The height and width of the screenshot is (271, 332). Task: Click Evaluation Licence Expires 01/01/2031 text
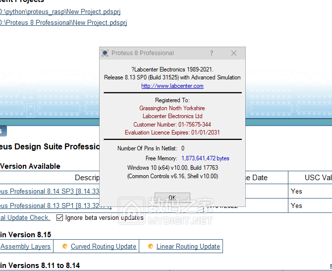click(172, 133)
